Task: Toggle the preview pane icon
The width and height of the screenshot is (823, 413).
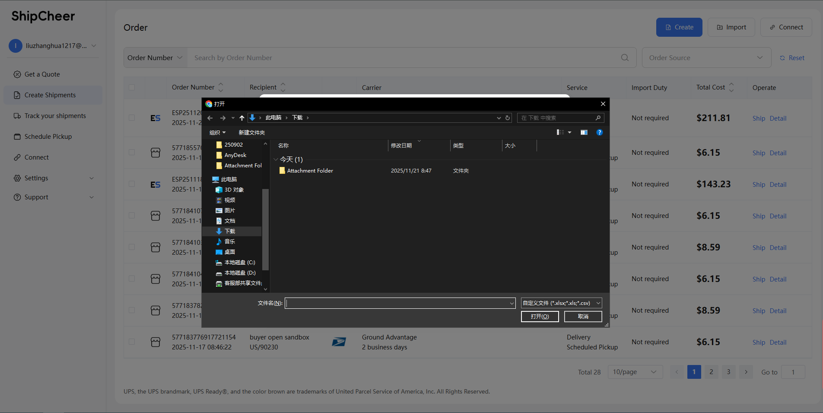Action: 584,132
